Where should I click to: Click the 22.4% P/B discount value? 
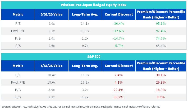click(x=118, y=90)
